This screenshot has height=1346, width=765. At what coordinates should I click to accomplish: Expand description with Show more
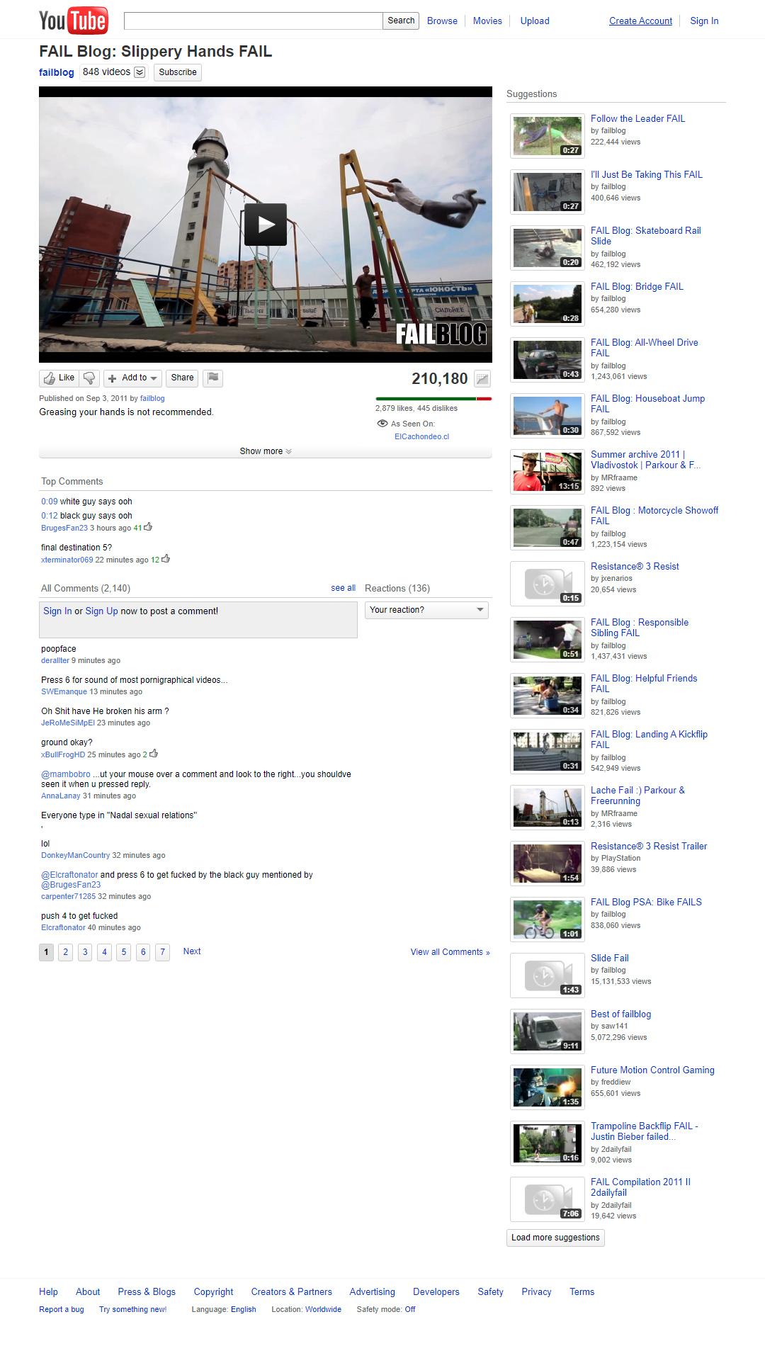point(266,451)
